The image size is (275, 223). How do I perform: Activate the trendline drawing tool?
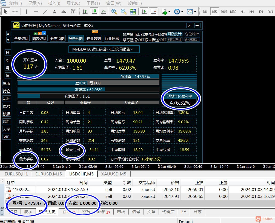45,12
